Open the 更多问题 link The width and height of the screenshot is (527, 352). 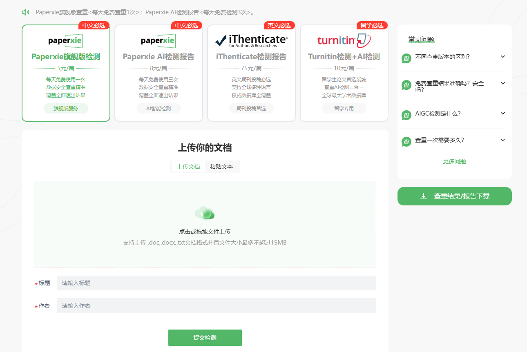(x=454, y=161)
